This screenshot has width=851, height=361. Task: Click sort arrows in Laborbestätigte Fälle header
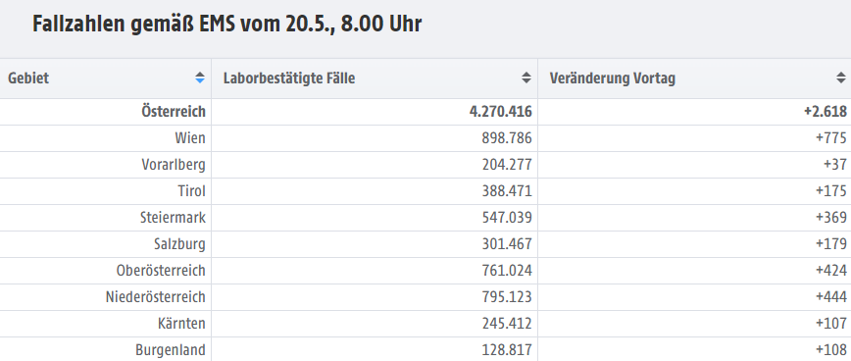tap(526, 77)
